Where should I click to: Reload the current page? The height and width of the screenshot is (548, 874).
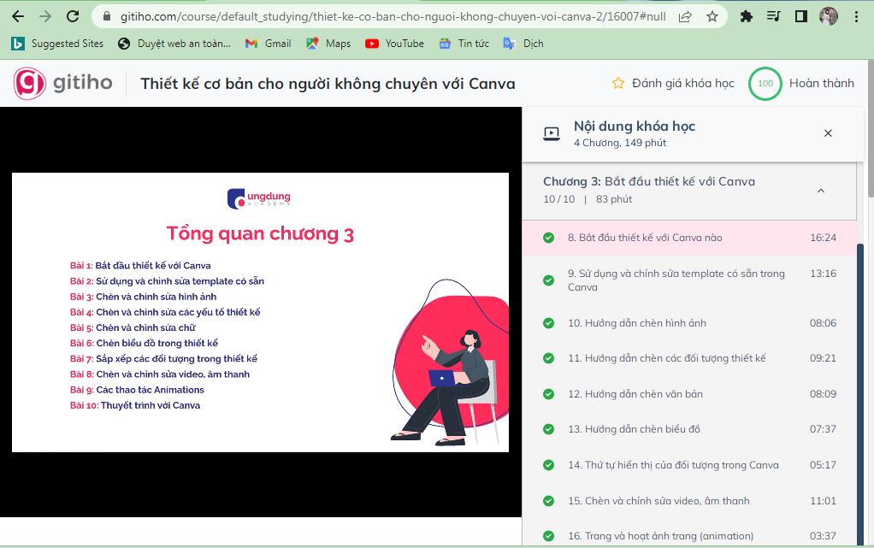coord(73,16)
